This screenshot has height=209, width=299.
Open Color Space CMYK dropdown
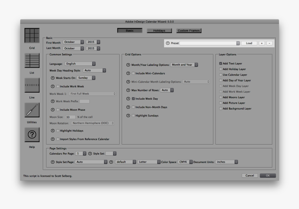185,162
